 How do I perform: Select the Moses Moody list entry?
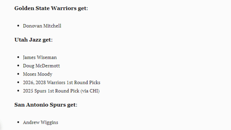37,74
